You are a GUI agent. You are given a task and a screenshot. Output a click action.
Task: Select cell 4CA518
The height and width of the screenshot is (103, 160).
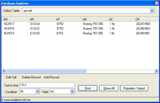tap(9, 29)
